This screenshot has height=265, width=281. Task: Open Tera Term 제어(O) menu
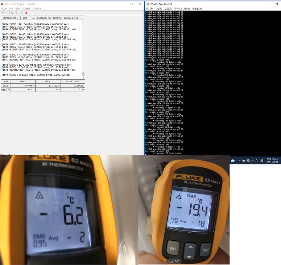[x=178, y=9]
